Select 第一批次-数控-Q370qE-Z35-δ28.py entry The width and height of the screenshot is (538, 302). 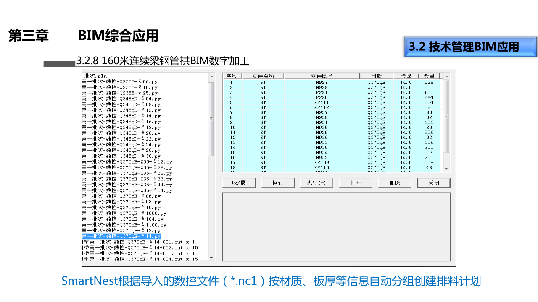click(x=127, y=168)
